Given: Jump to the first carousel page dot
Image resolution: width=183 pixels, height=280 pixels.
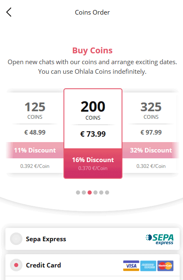Looking at the screenshot, I should coord(78,192).
